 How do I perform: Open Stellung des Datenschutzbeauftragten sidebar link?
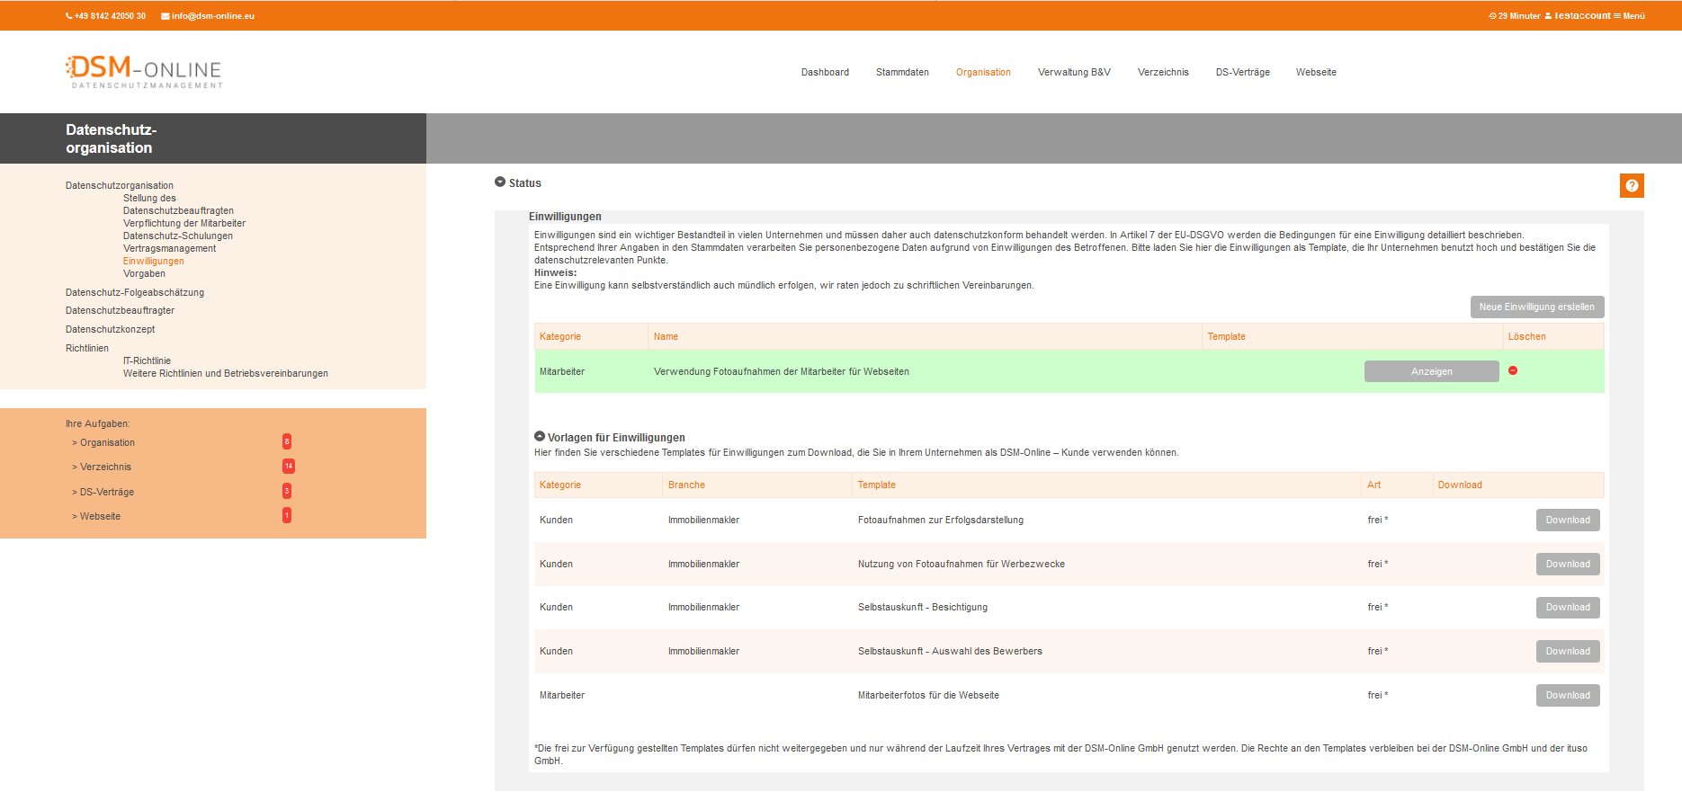pos(178,204)
